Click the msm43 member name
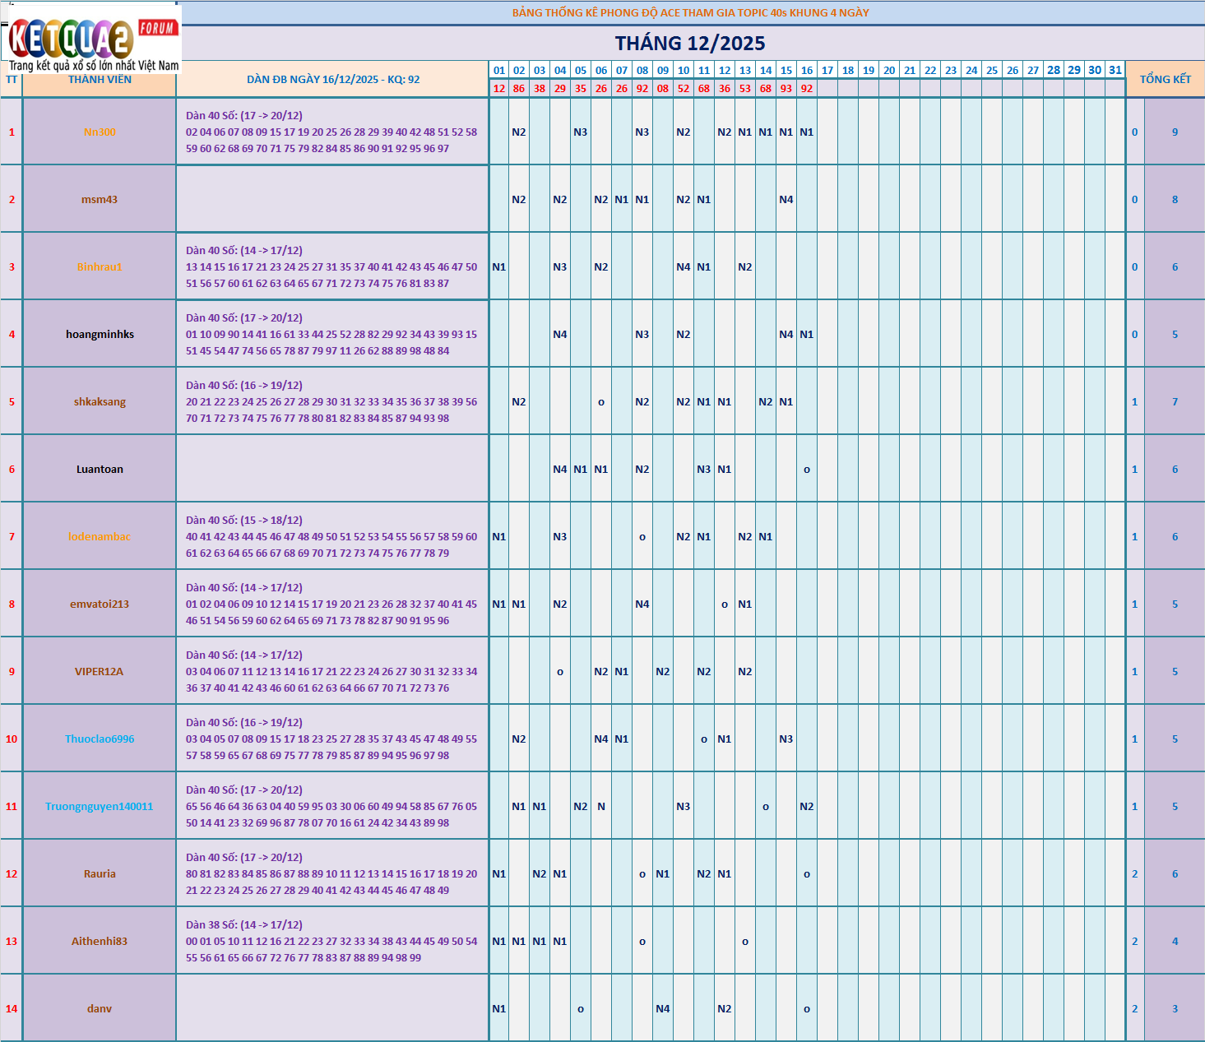Viewport: 1205px width, 1042px height. (100, 200)
